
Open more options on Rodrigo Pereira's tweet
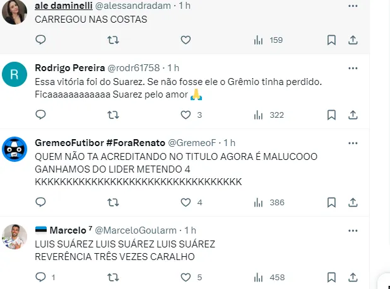coord(353,67)
